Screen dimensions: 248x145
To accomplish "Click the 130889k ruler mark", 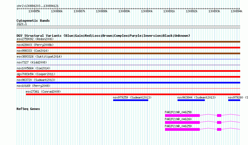I will click(x=124, y=11).
